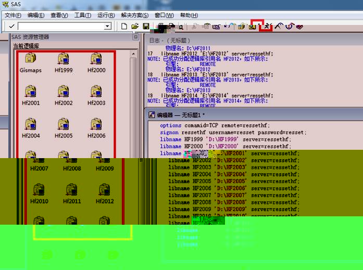The image size is (363, 270).
Task: Open the 工具(T) menu
Action: (x=83, y=15)
